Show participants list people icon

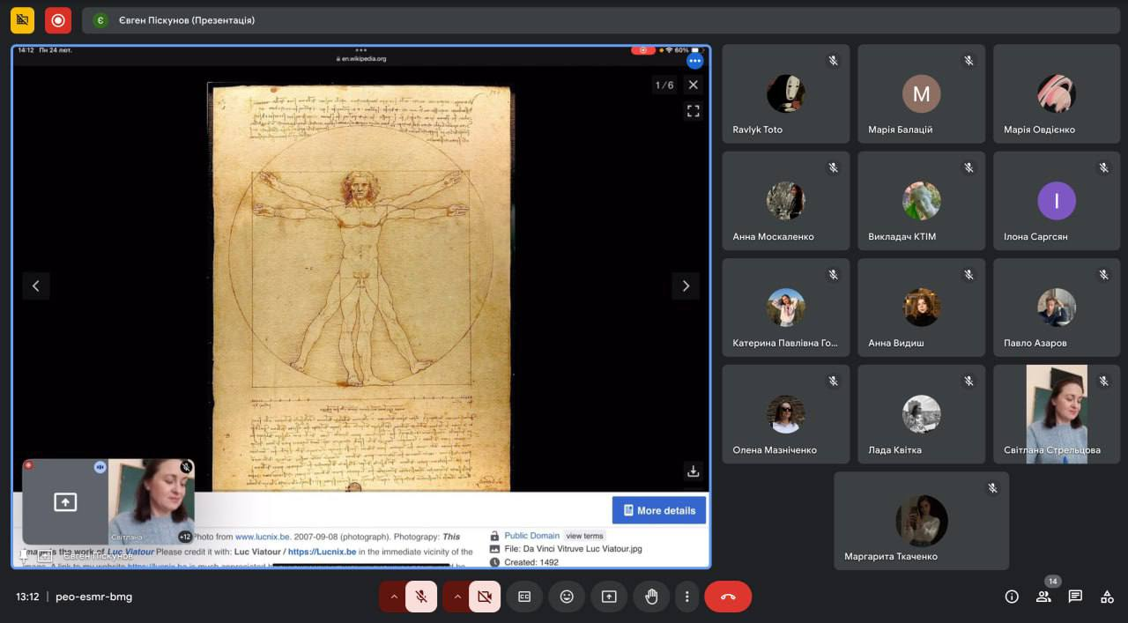point(1043,597)
